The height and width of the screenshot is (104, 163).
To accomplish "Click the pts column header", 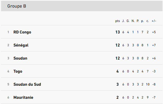I will pyautogui.click(x=117, y=21).
